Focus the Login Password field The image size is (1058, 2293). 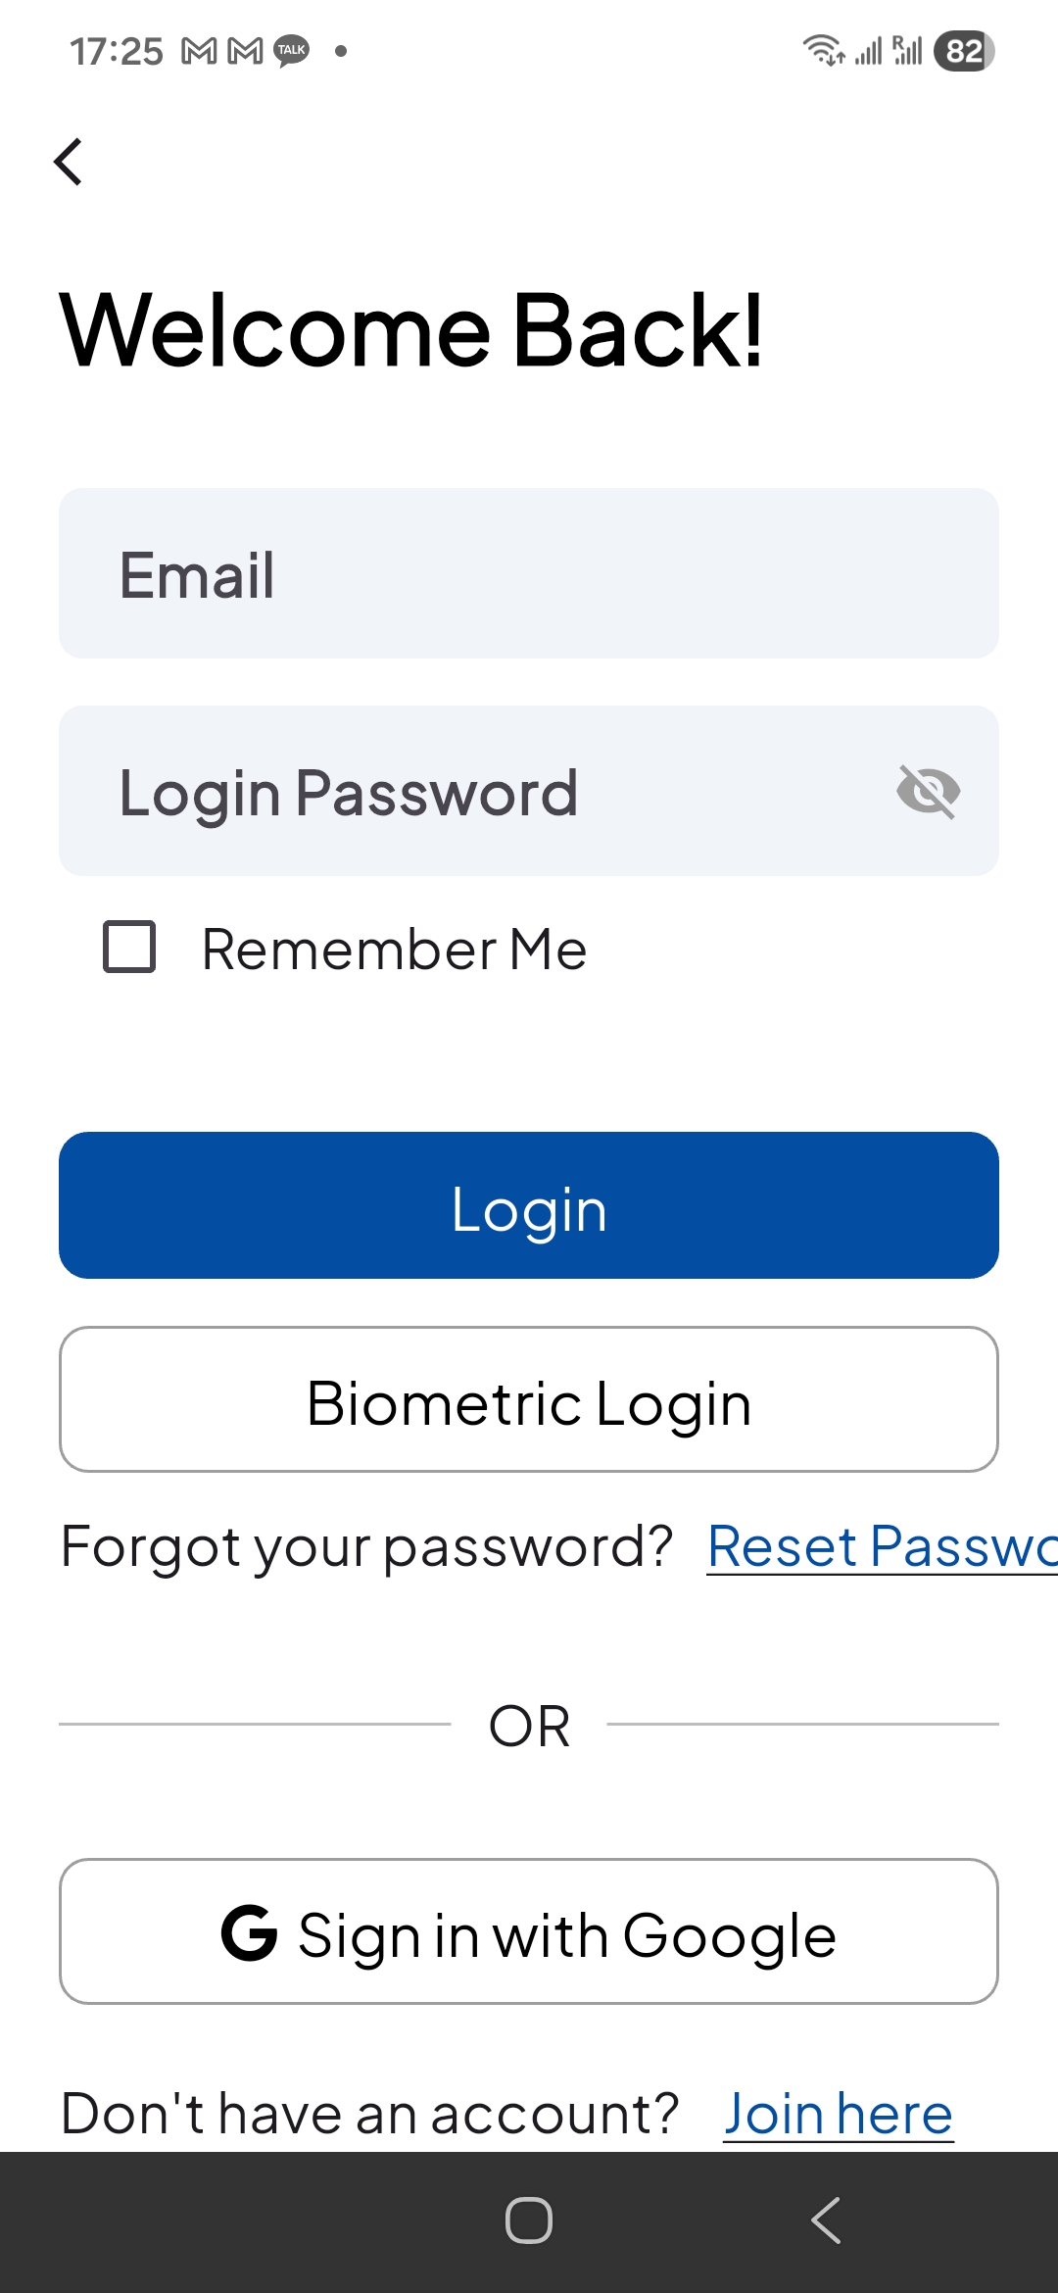click(470, 792)
